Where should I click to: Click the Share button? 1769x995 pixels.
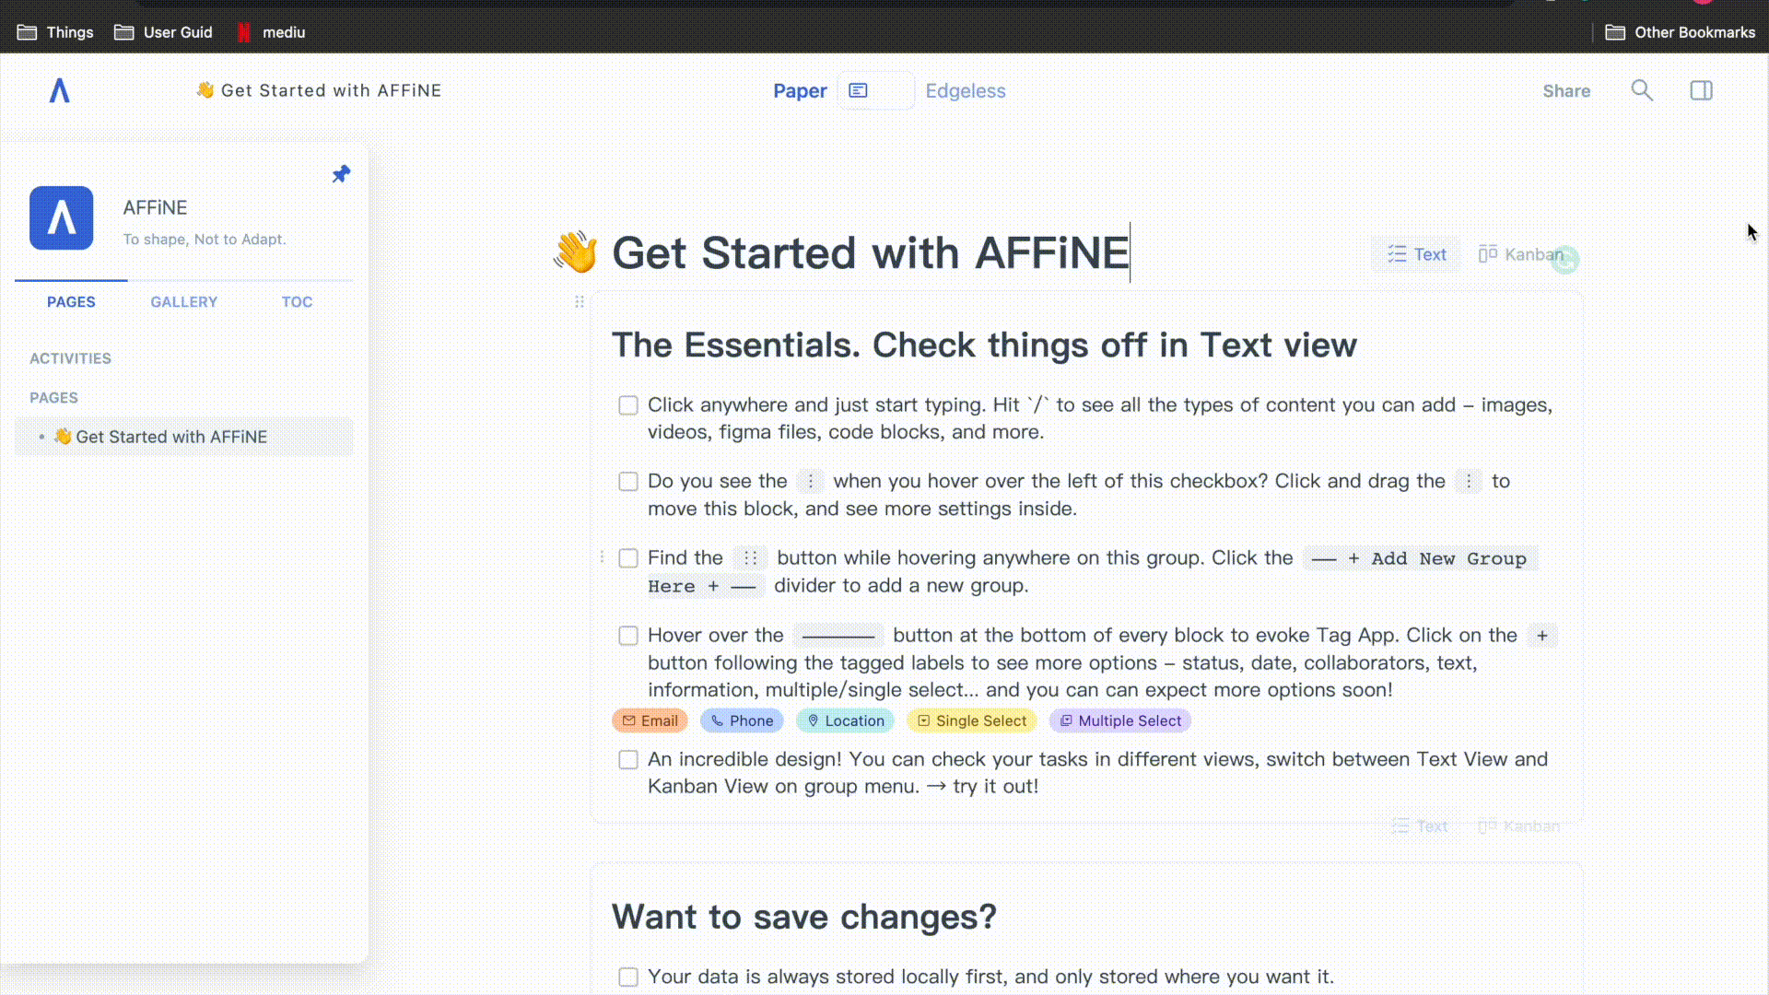[x=1566, y=90]
